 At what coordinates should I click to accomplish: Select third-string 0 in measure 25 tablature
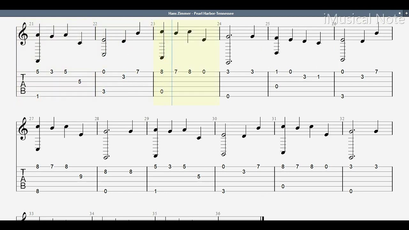277,86
